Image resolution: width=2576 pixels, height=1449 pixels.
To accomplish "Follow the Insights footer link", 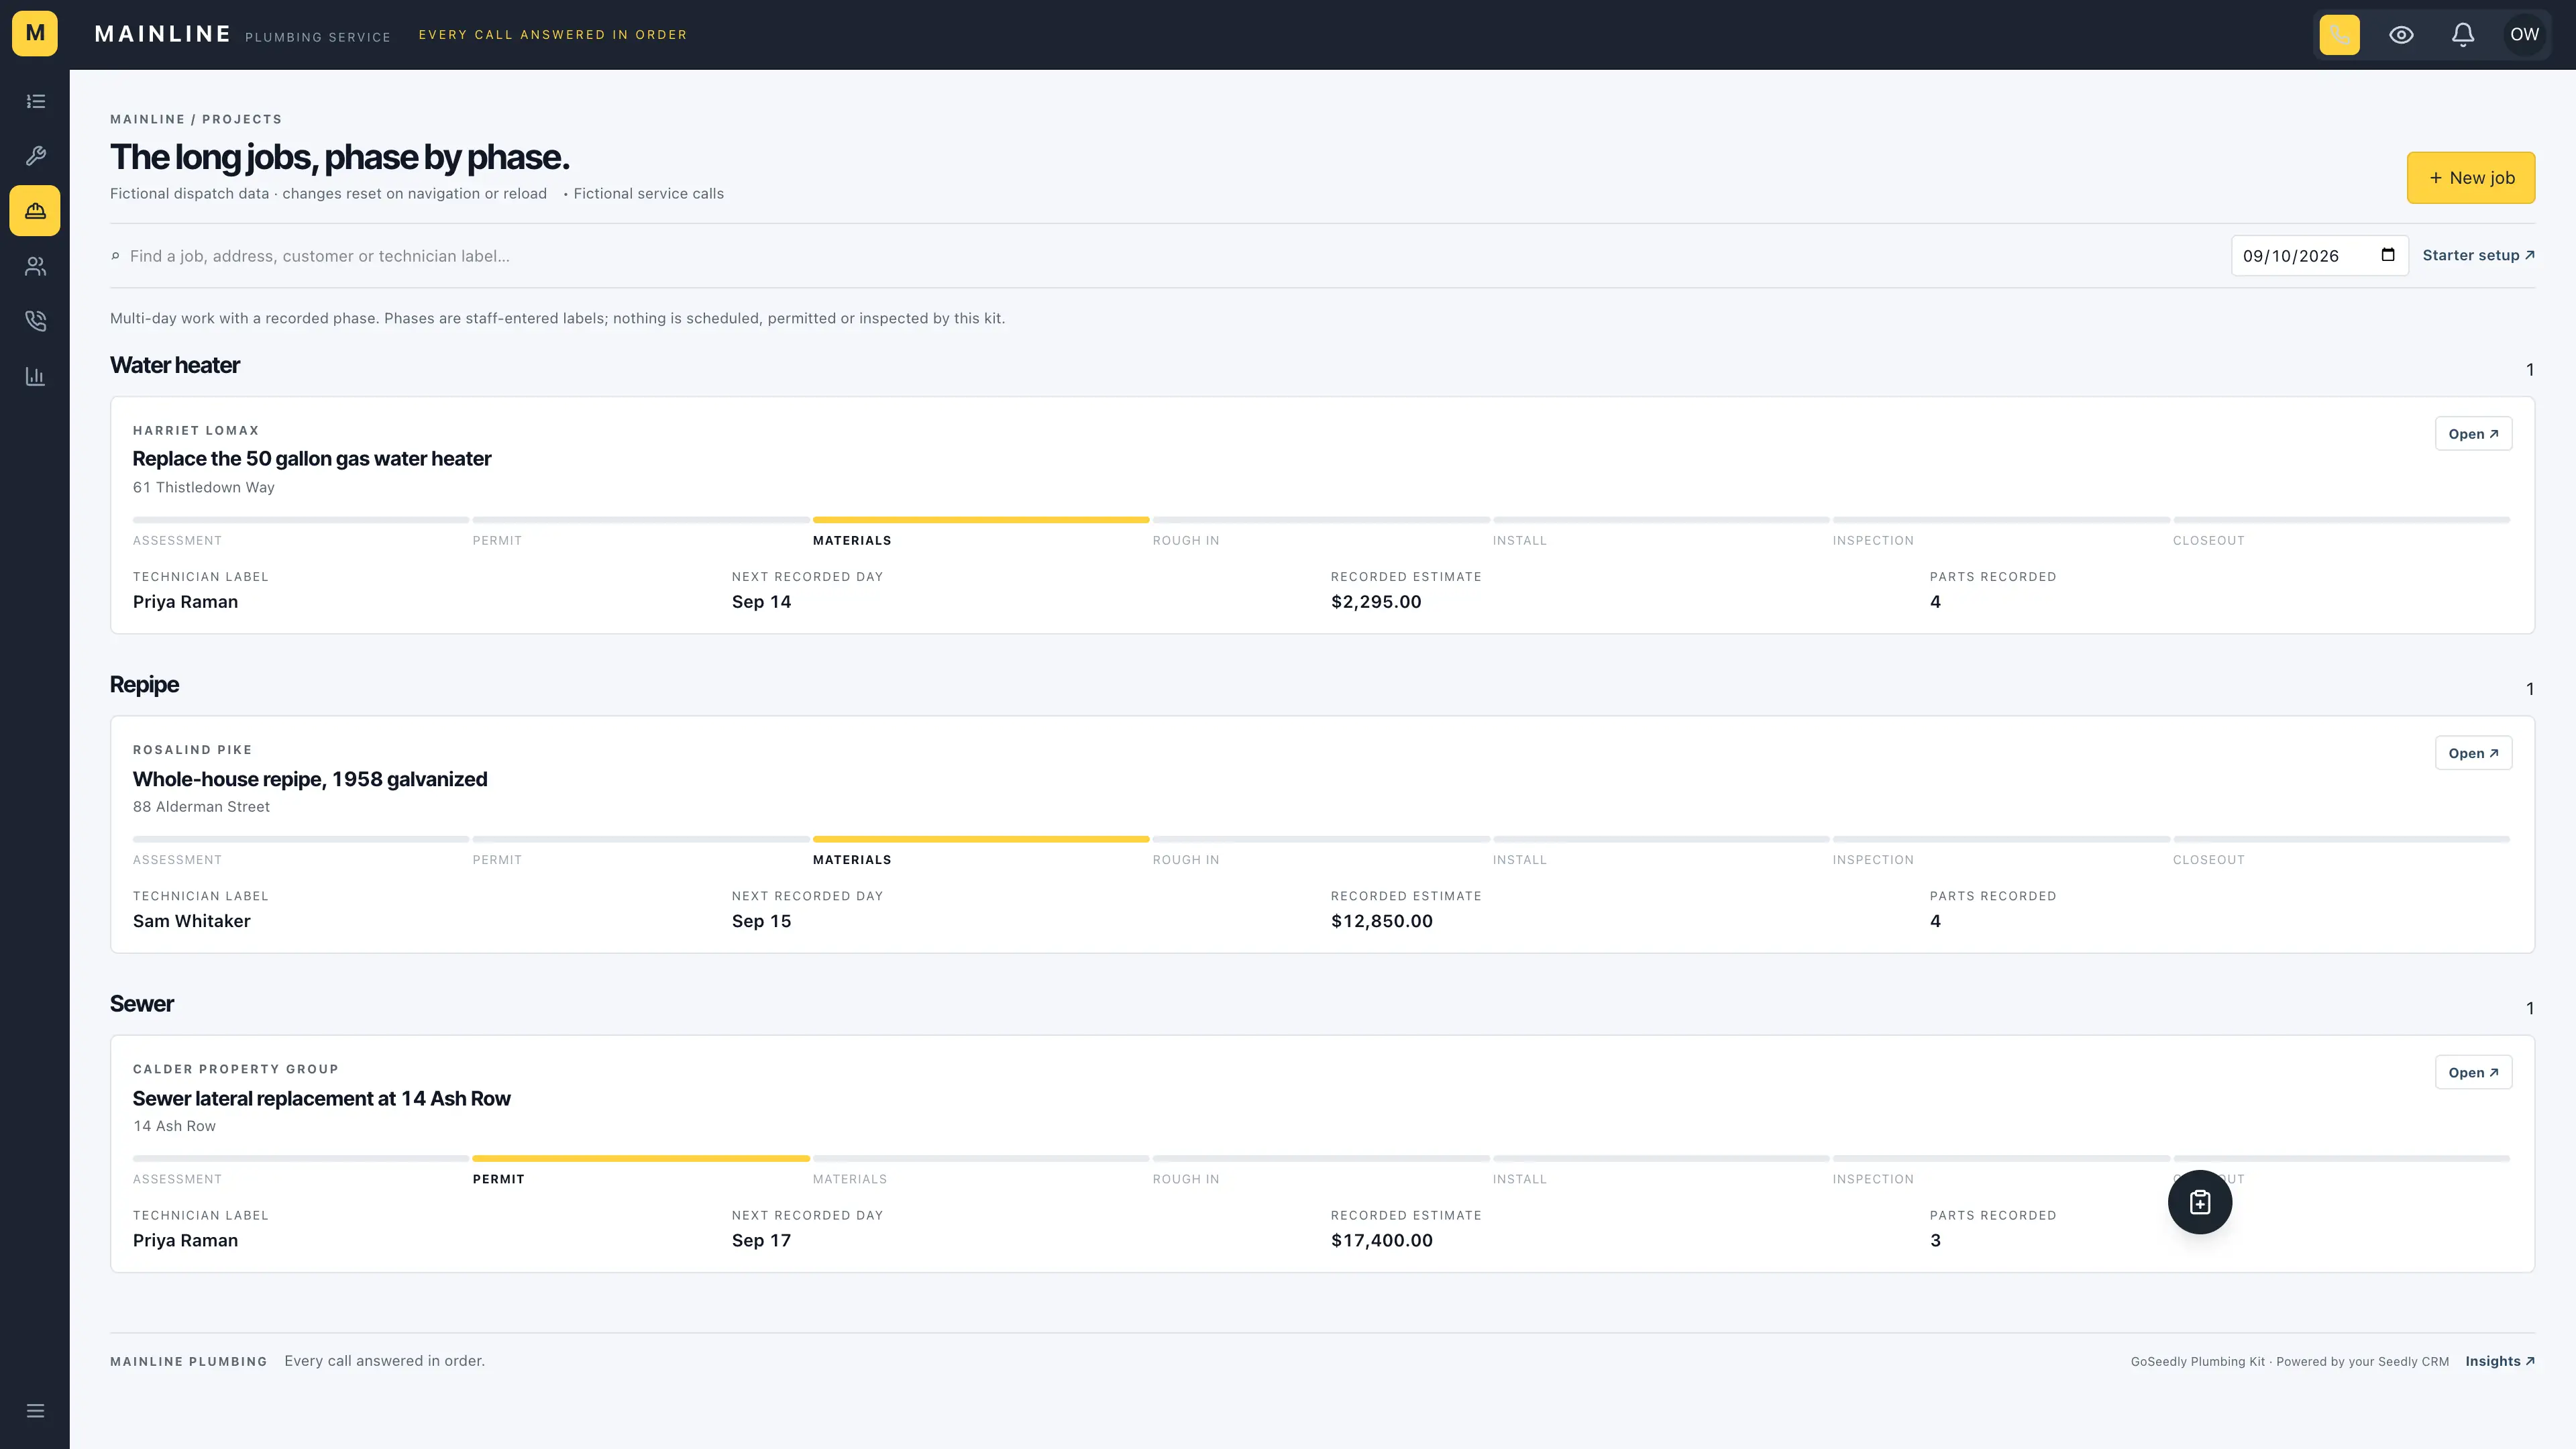I will [2499, 1361].
